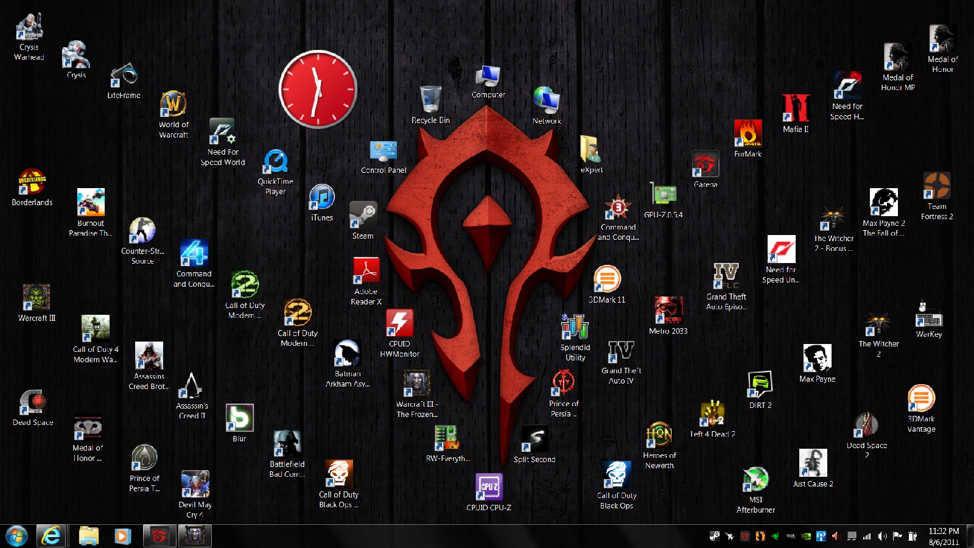Screen dimensions: 974x548
Task: Launch FurMark benchmark shortcut
Action: pos(748,139)
